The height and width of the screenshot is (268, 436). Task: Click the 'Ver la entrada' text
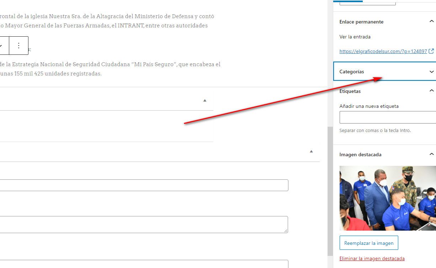[355, 37]
